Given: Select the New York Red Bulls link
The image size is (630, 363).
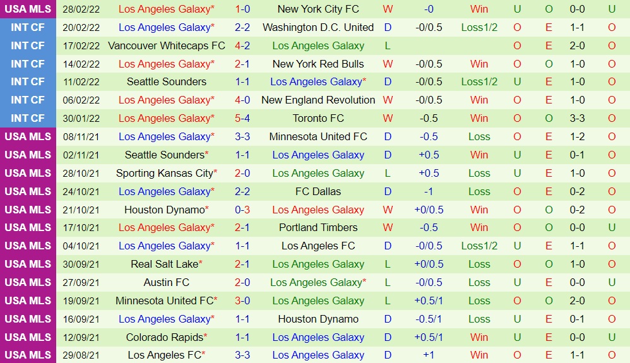Looking at the screenshot, I should pos(318,64).
